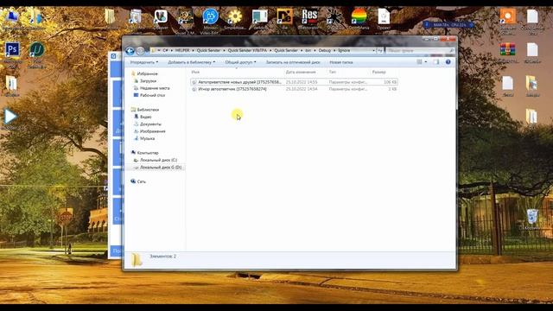Click the bin segment in address bar
This screenshot has width=553, height=311.
308,50
